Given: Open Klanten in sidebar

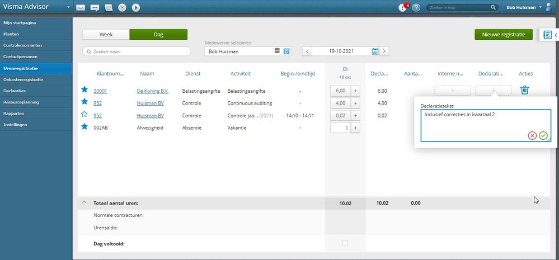Looking at the screenshot, I should pos(36,34).
